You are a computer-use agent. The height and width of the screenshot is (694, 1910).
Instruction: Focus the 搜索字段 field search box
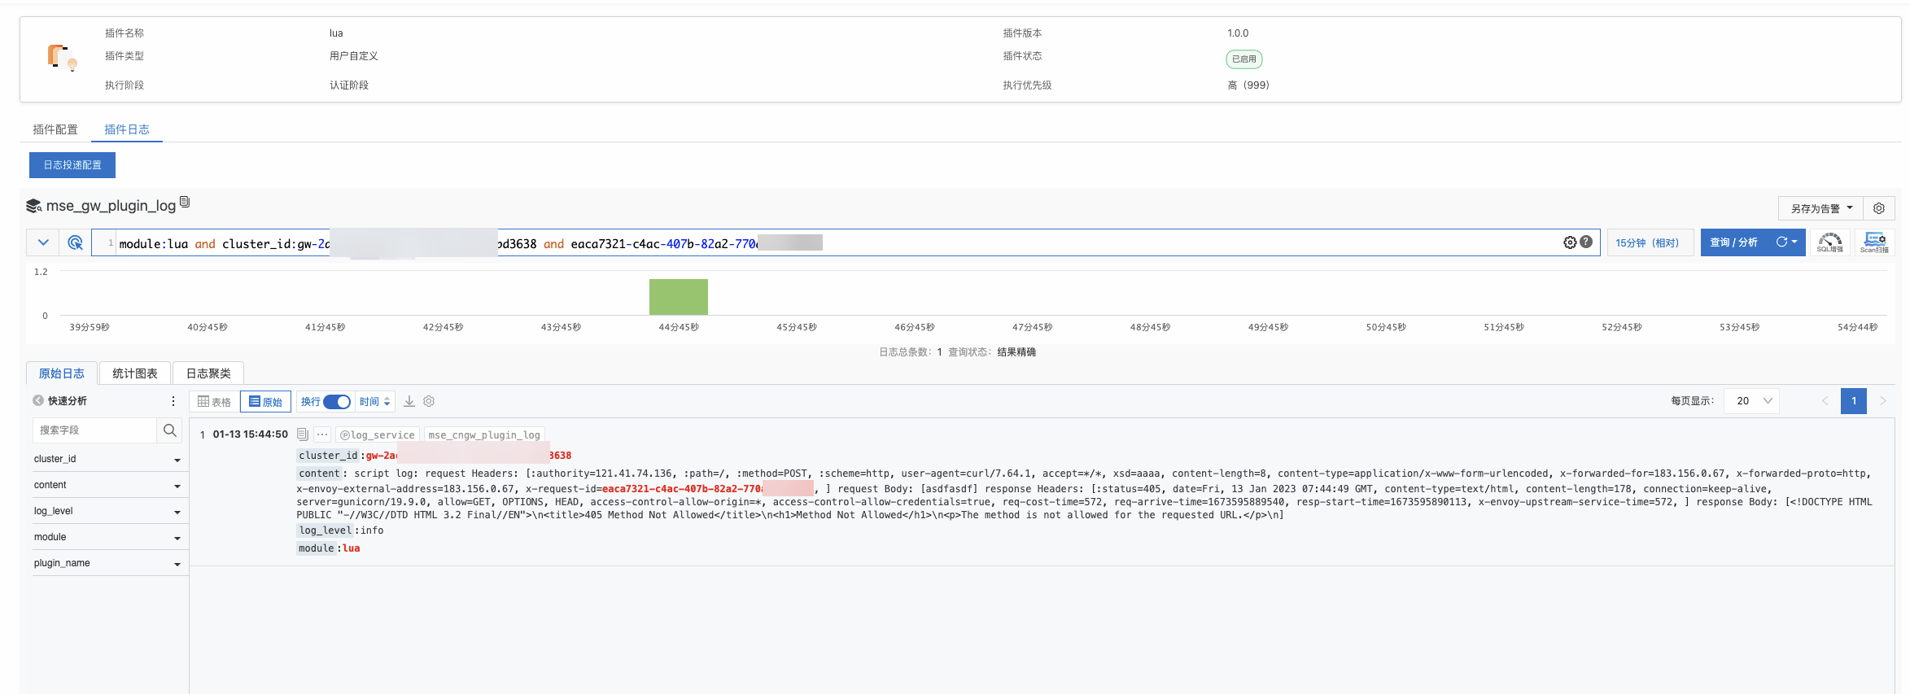94,430
